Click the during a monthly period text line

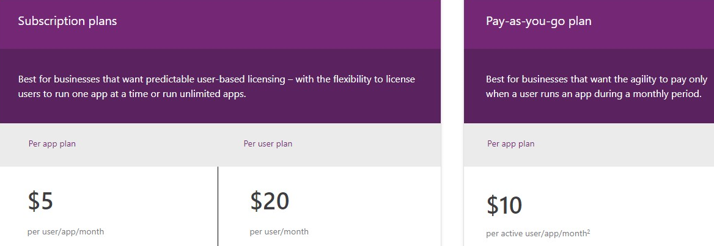point(594,94)
